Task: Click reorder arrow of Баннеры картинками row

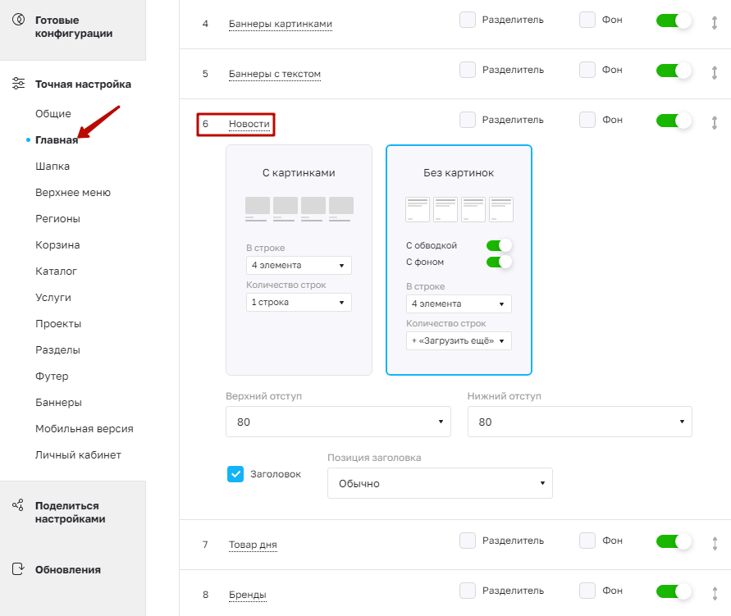Action: pos(715,22)
